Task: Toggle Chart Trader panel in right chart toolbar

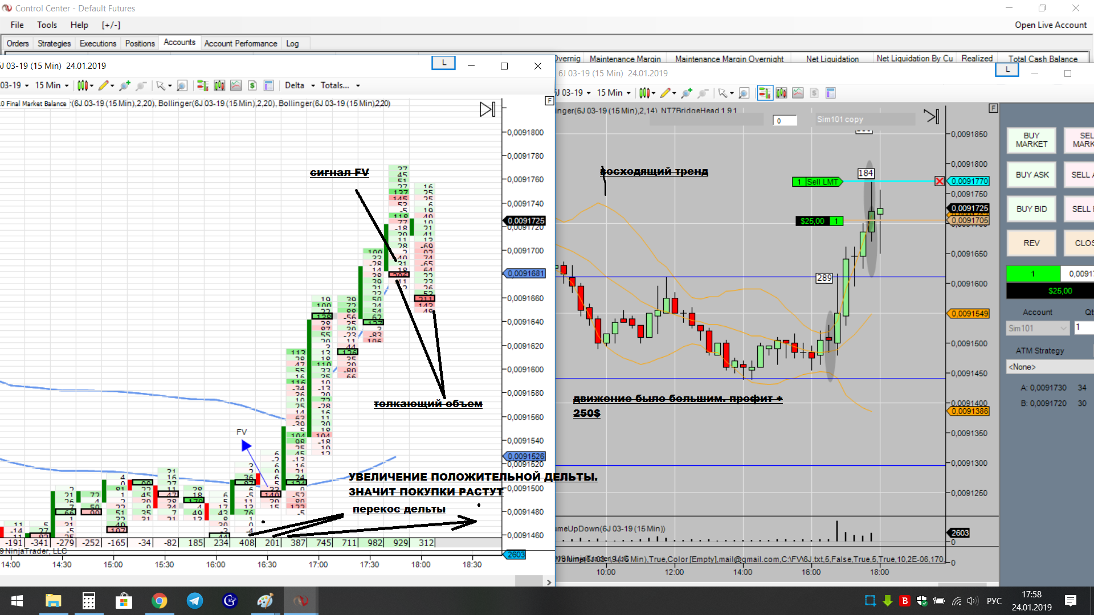Action: coord(764,93)
